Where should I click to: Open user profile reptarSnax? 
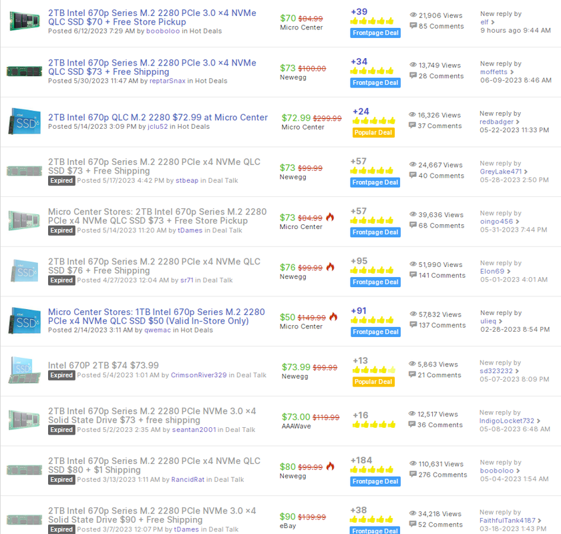point(168,81)
